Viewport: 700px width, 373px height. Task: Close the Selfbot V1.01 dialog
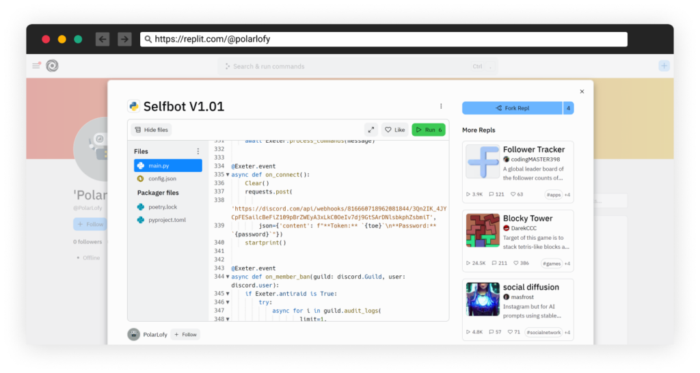point(582,92)
